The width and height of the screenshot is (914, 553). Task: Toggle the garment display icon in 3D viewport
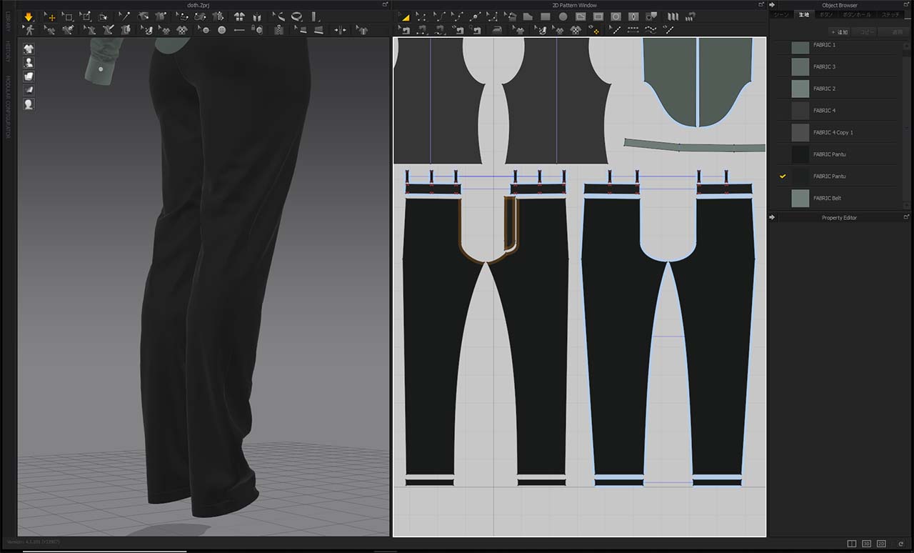point(29,49)
